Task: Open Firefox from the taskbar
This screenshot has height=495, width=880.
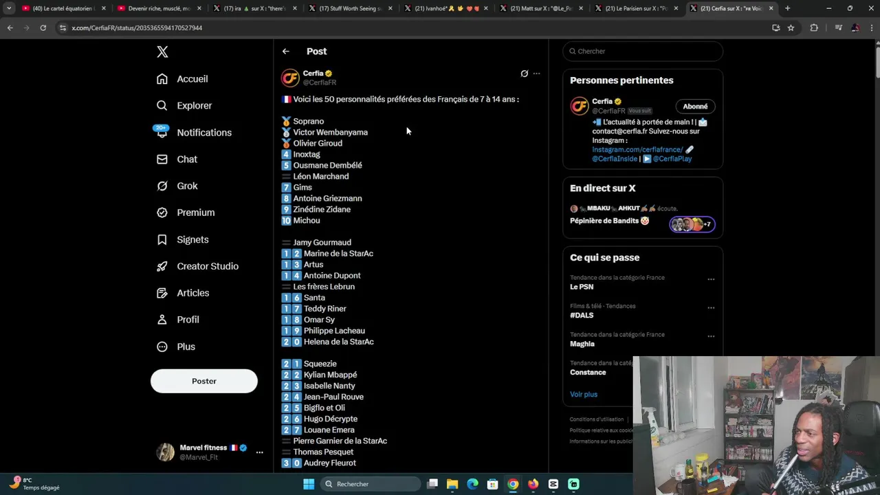Action: (x=533, y=484)
